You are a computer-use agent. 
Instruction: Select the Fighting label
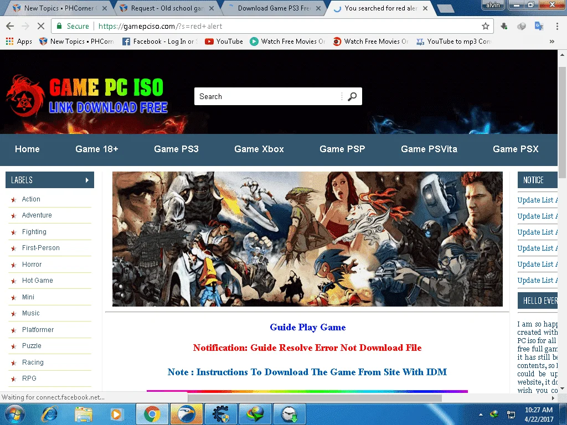[34, 232]
